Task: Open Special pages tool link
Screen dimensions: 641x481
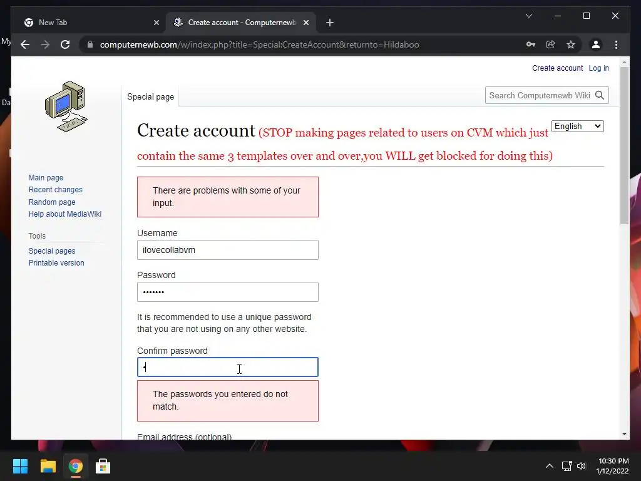Action: (52, 251)
